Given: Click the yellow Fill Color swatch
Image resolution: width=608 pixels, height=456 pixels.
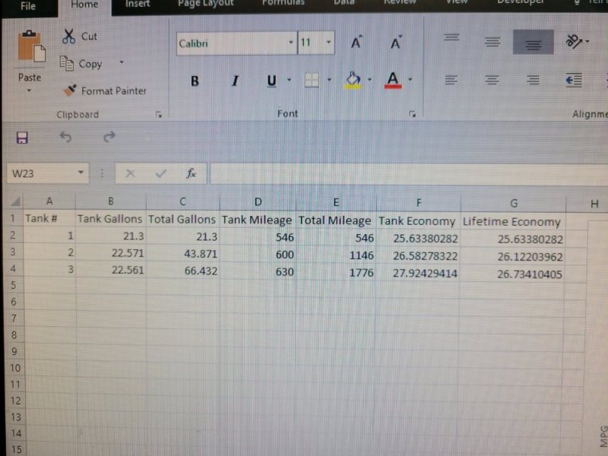Looking at the screenshot, I should pos(353,80).
